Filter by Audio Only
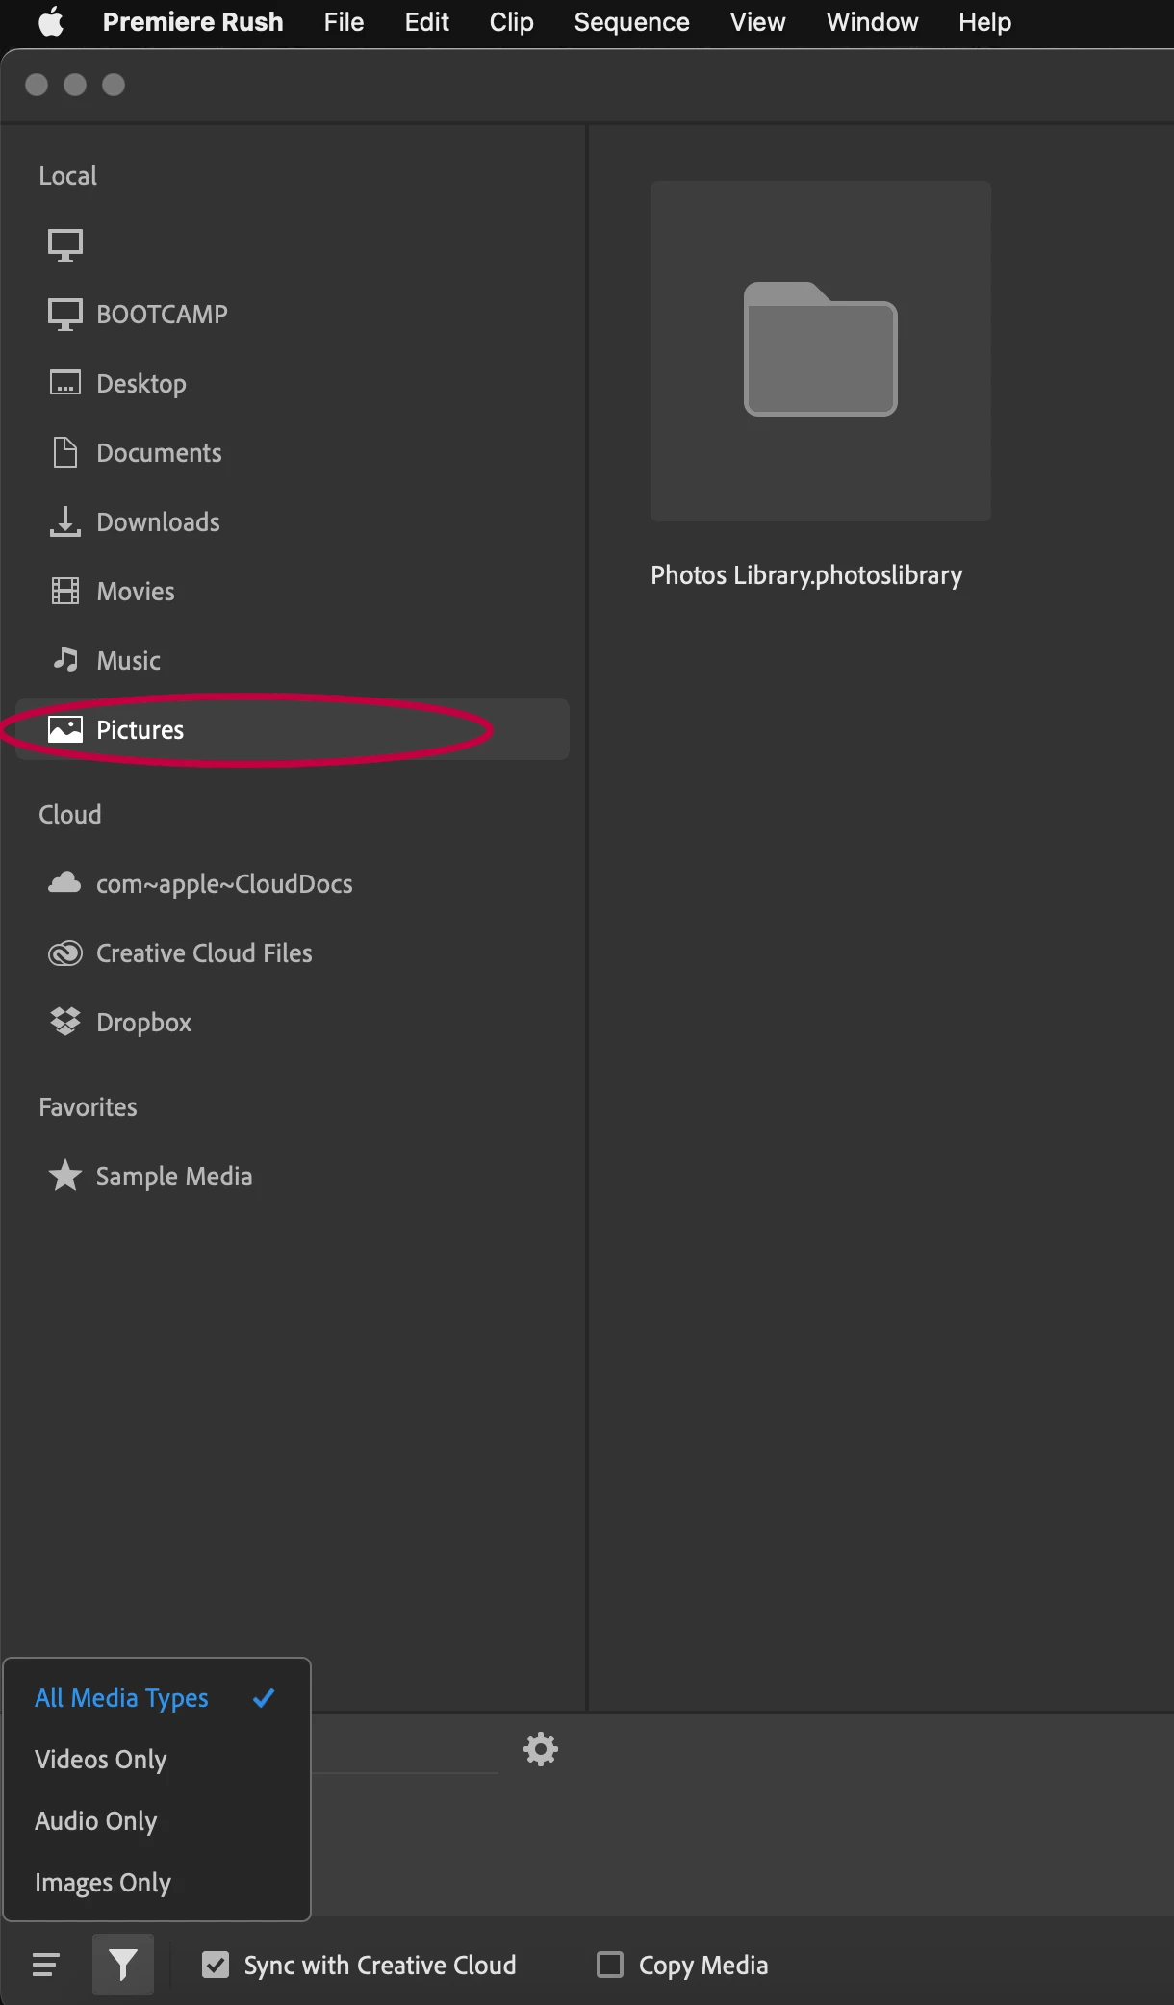Image resolution: width=1174 pixels, height=2005 pixels. [157, 1821]
